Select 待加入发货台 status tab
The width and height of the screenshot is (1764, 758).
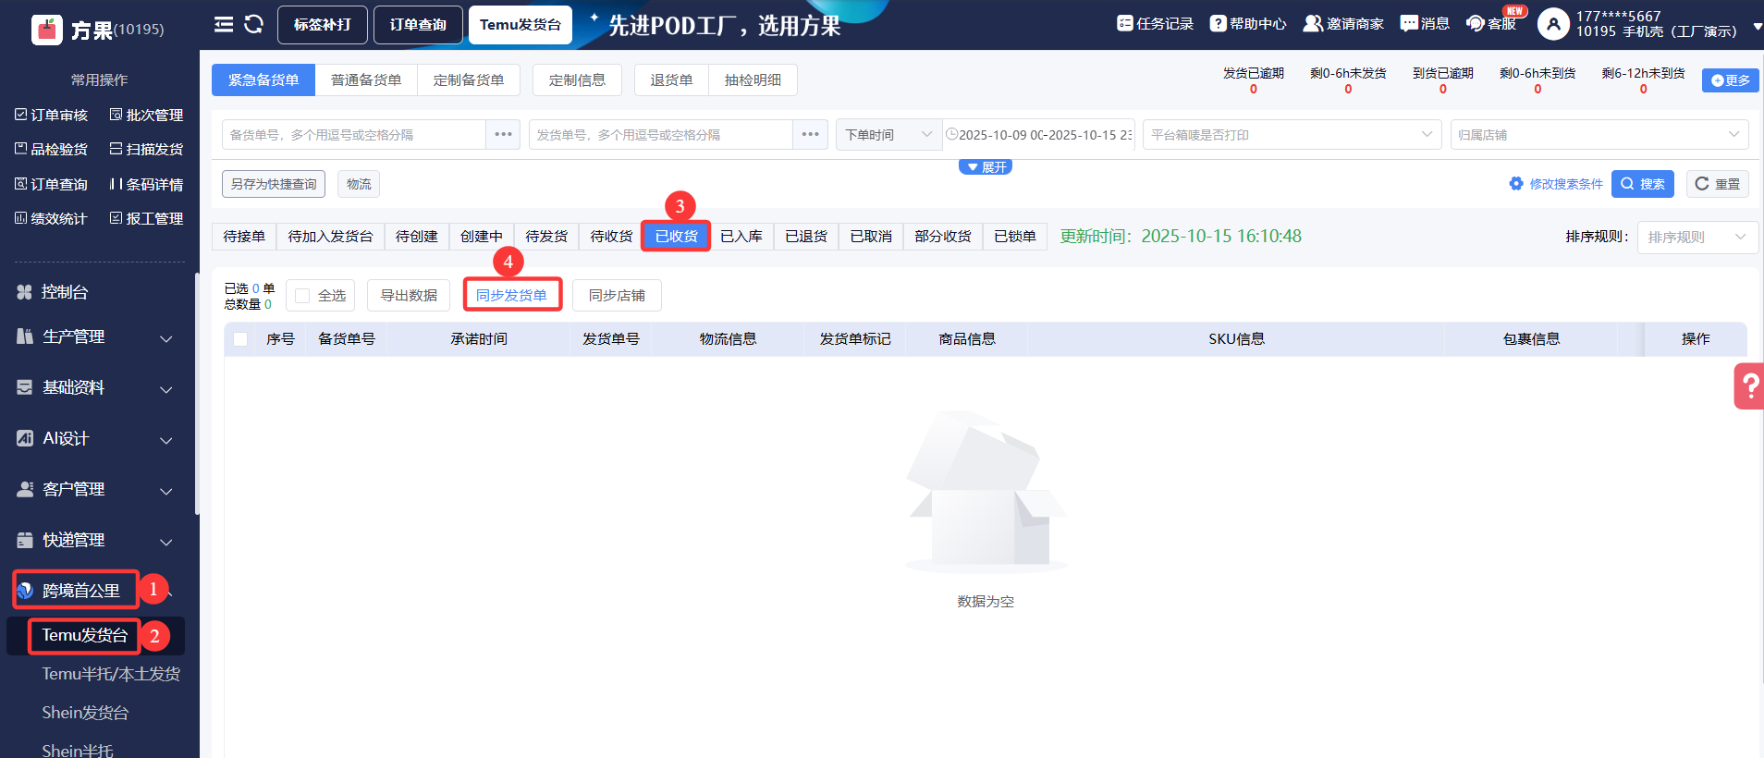coord(330,237)
